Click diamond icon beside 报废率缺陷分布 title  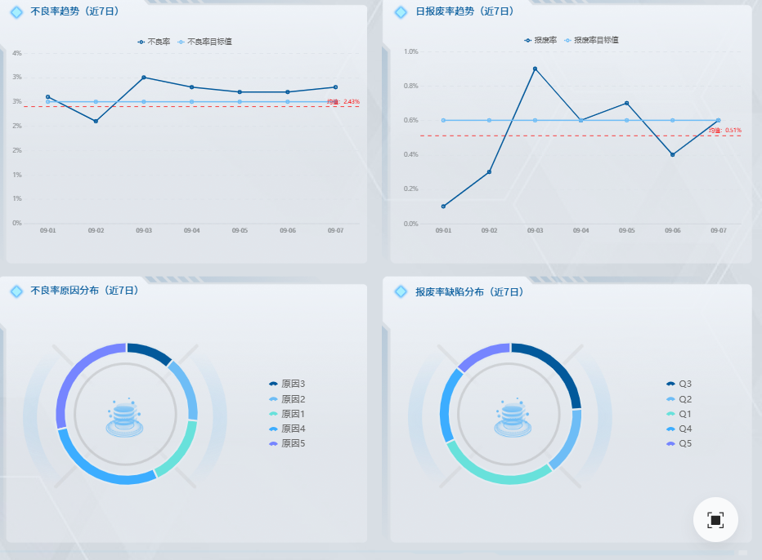tap(401, 291)
